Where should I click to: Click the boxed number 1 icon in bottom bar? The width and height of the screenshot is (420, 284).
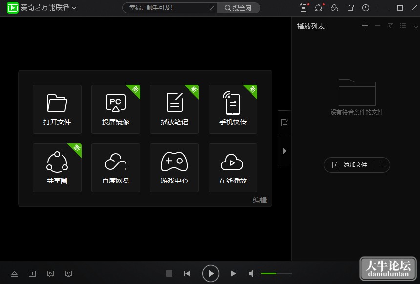tap(32, 274)
